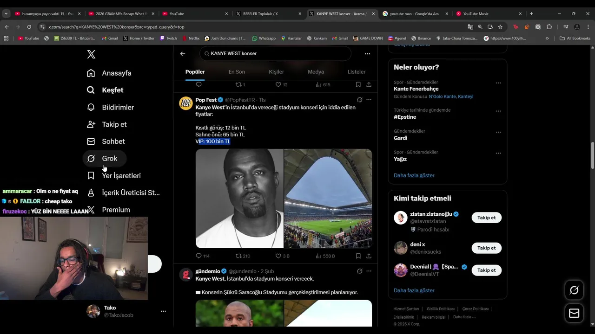Open stadium photo in Pop Fest post

coord(328,199)
